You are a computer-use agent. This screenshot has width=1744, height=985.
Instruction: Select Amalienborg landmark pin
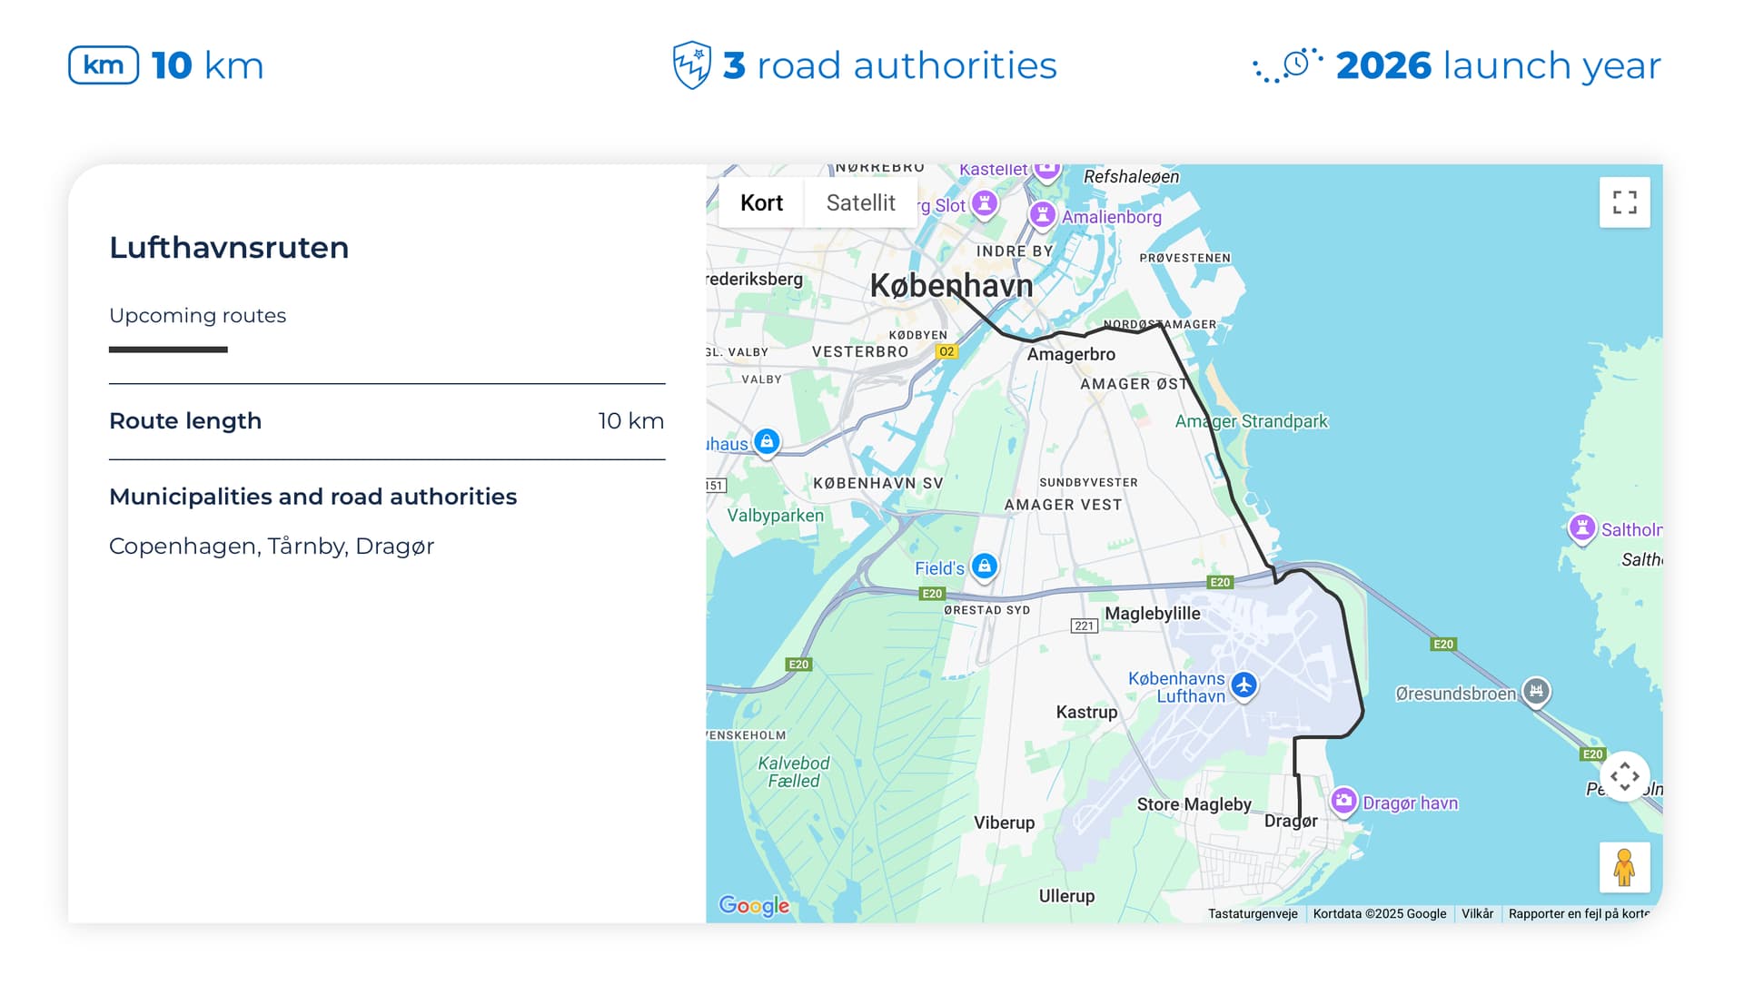tap(1043, 215)
